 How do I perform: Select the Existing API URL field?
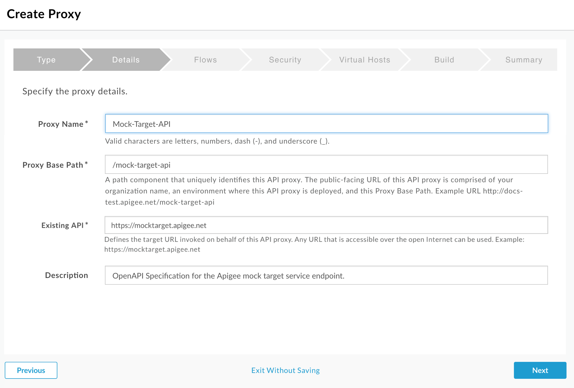pos(327,225)
